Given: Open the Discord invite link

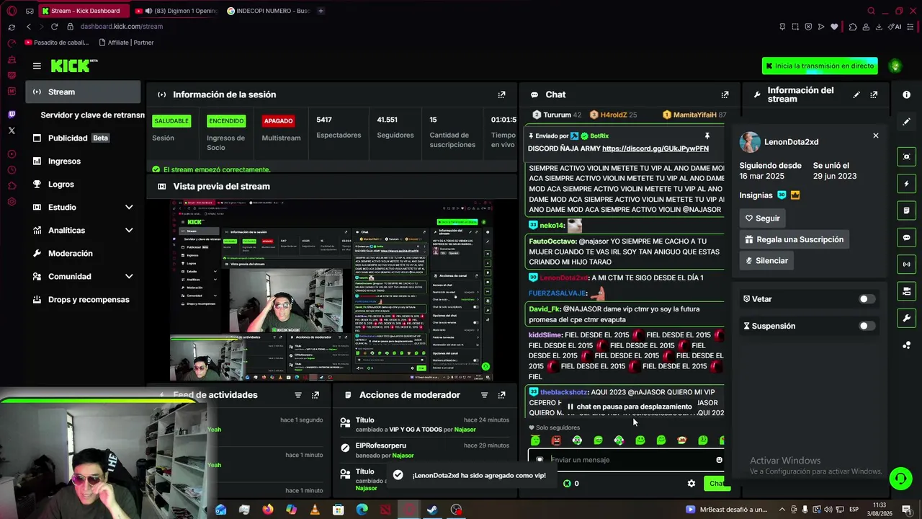Looking at the screenshot, I should click(x=655, y=148).
